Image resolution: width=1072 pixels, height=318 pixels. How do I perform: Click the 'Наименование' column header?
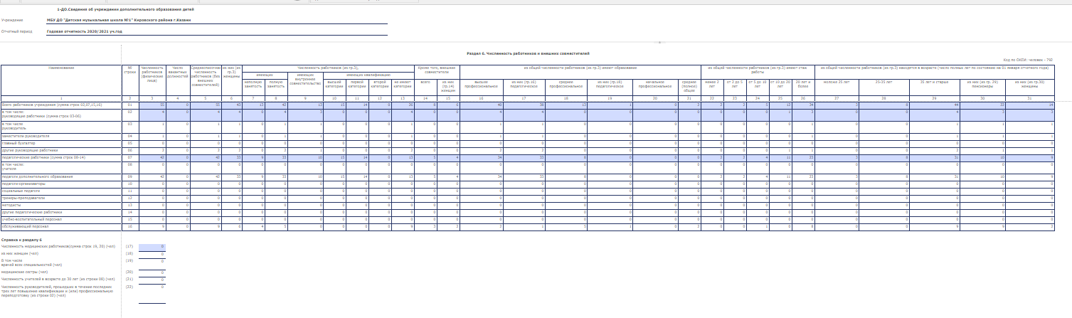tap(60, 68)
